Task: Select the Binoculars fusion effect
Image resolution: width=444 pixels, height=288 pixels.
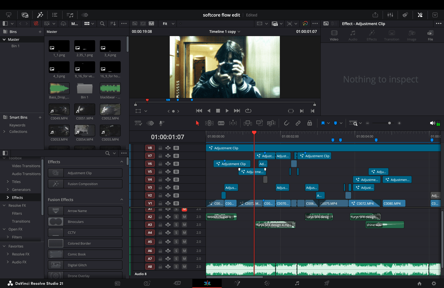Action: (x=85, y=222)
